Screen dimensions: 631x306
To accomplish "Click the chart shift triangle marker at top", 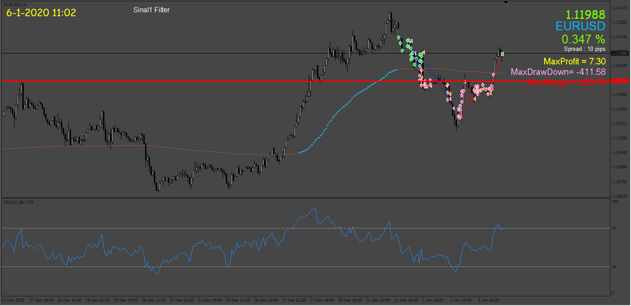I will coord(506,2).
